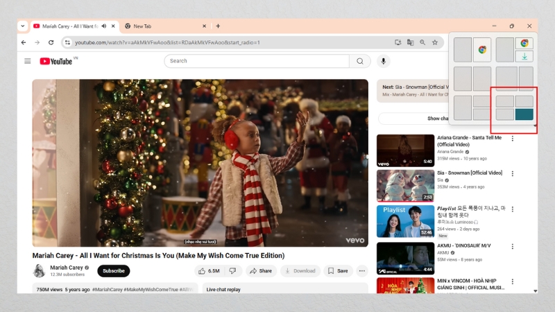This screenshot has height=312, width=555.
Task: Click the install app icon in address bar
Action: (398, 42)
